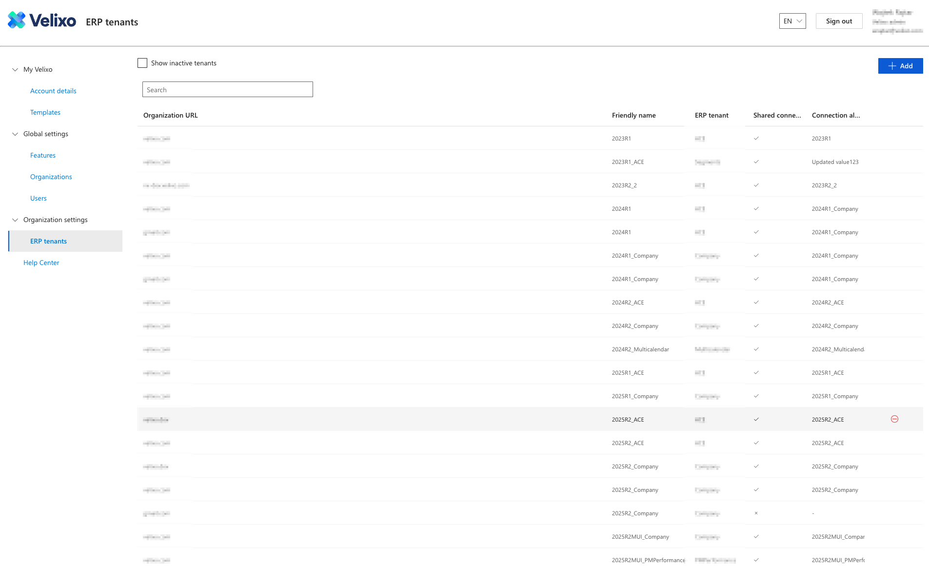Click the plus icon inside the Add button
This screenshot has width=929, height=569.
click(892, 65)
